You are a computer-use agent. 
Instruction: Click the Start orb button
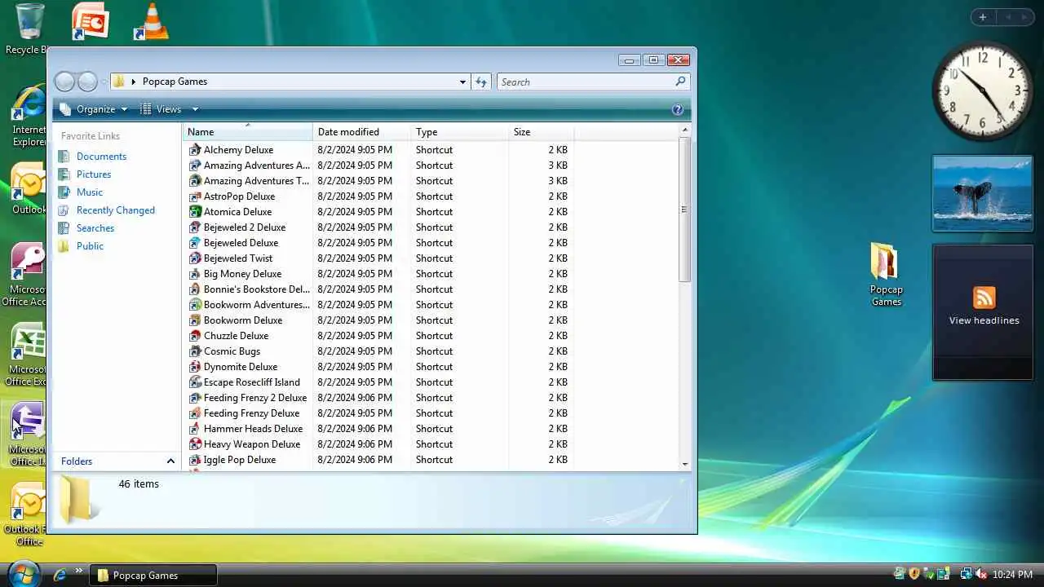pos(24,573)
